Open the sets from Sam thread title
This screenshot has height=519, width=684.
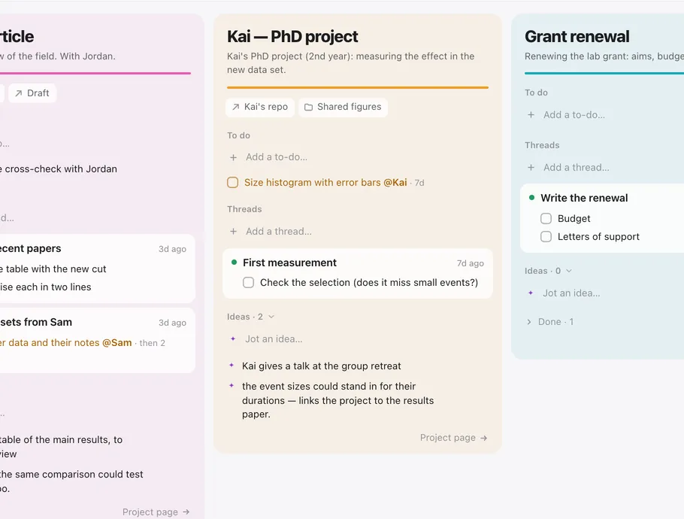(36, 322)
